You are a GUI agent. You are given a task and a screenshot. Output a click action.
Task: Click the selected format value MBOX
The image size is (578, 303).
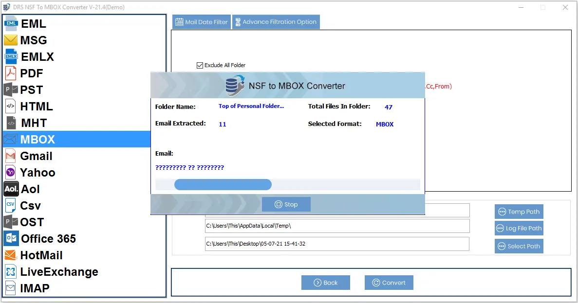pos(385,125)
